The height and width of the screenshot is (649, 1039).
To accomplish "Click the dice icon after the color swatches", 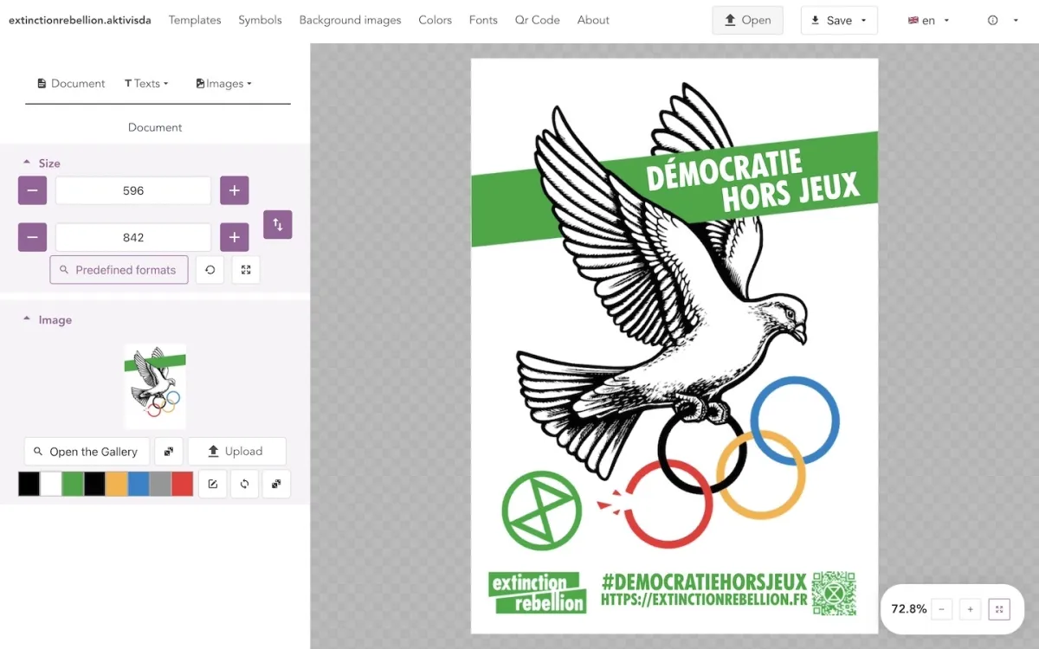I will [276, 484].
